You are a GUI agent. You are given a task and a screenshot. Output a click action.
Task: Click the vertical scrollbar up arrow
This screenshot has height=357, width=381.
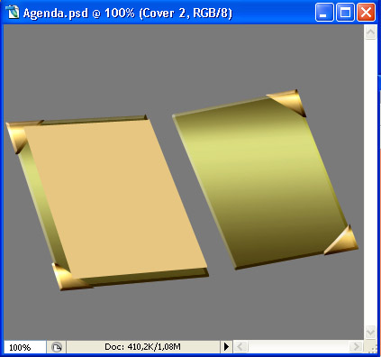(370, 32)
